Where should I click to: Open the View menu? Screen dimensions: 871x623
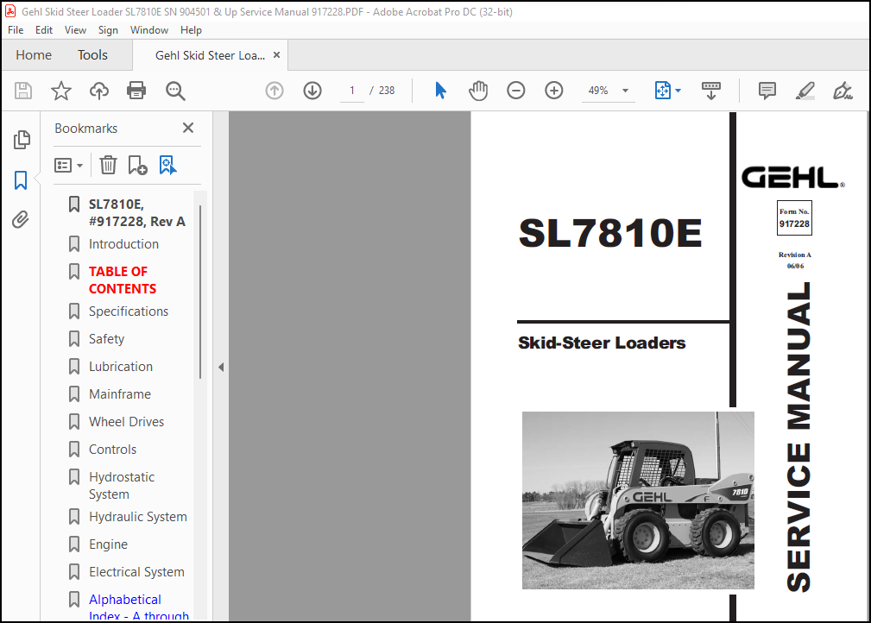click(x=75, y=30)
